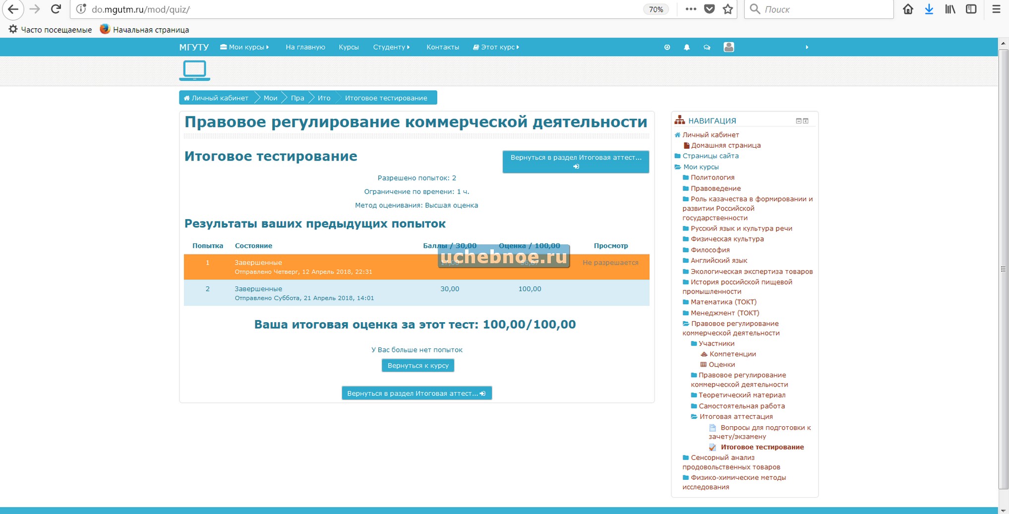
Task: Bookmark this page with star icon
Action: point(727,9)
